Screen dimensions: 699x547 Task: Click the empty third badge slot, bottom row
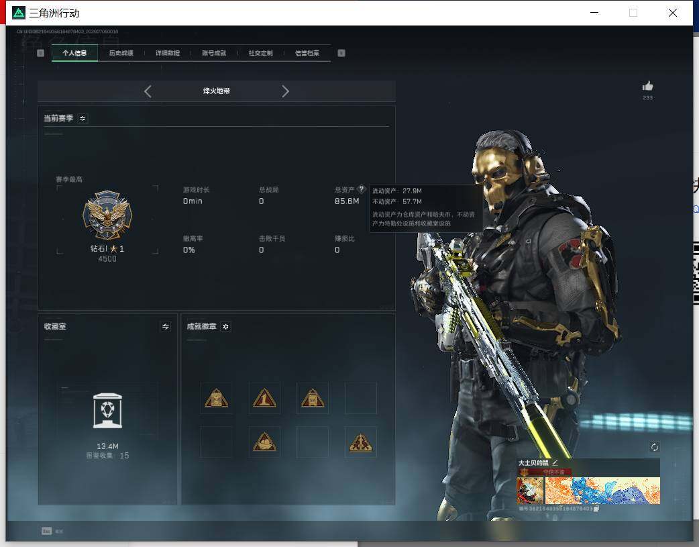[313, 442]
